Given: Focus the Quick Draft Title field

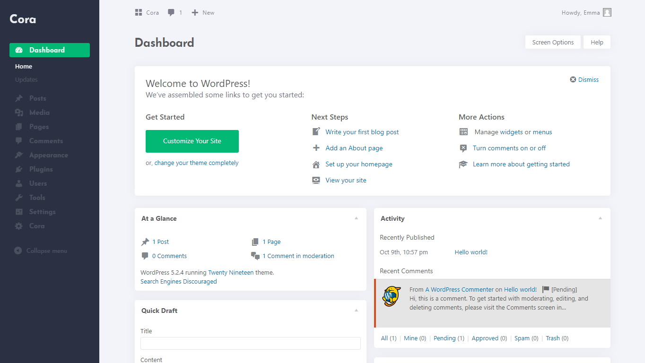Looking at the screenshot, I should [x=251, y=343].
